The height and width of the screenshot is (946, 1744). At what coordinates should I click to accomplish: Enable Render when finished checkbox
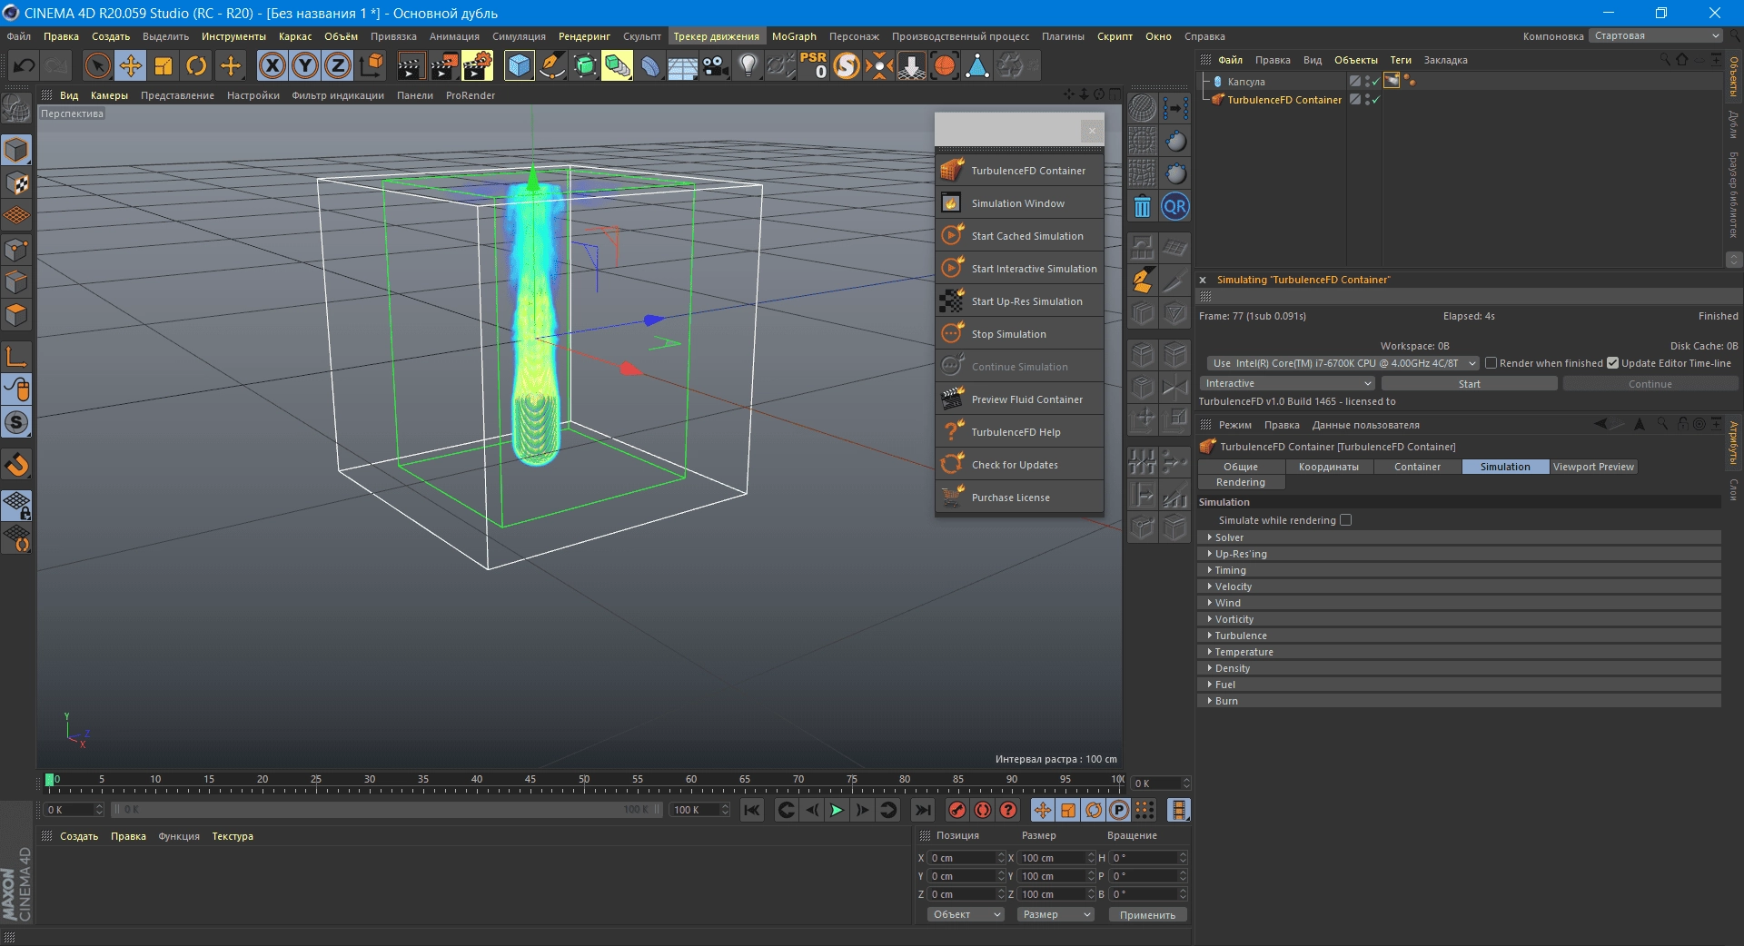pyautogui.click(x=1491, y=363)
